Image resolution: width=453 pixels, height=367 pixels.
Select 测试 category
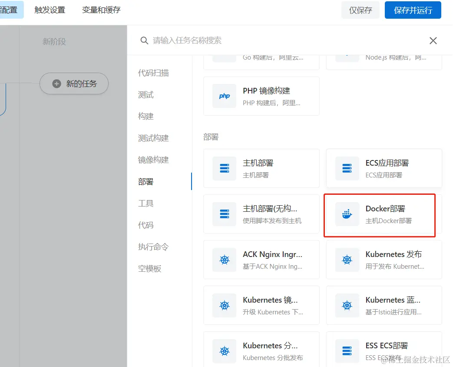[x=145, y=94]
